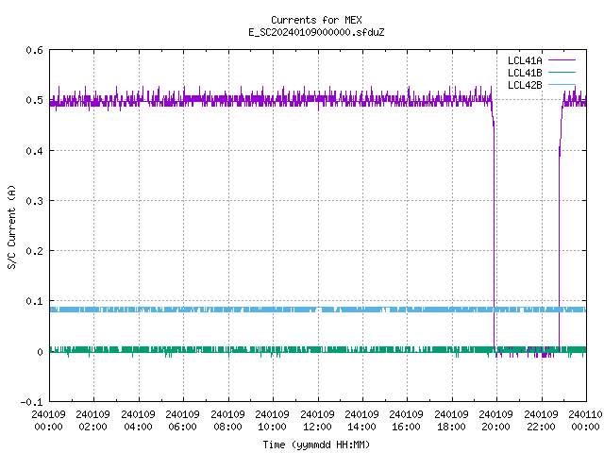
Task: Click the 240109 04:00 time tick label
Action: (138, 421)
